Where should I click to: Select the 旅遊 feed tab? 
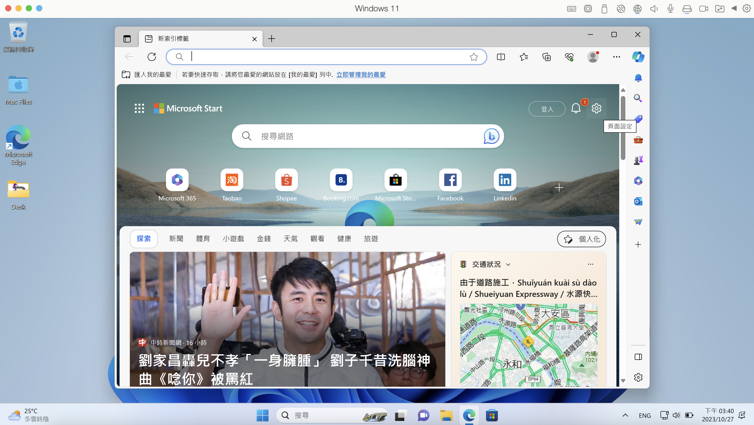point(371,239)
